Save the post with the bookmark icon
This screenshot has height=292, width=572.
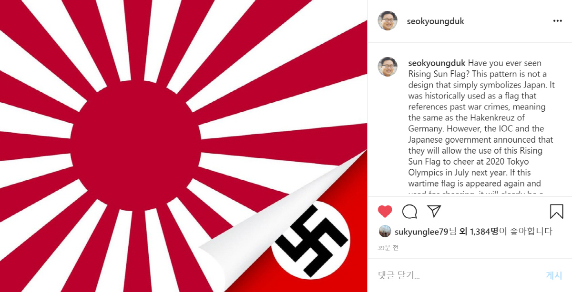[556, 211]
